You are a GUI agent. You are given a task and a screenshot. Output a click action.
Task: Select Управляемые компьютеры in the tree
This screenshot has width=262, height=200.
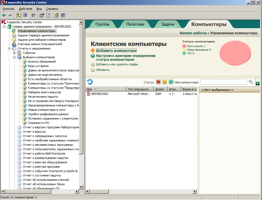(x=36, y=31)
